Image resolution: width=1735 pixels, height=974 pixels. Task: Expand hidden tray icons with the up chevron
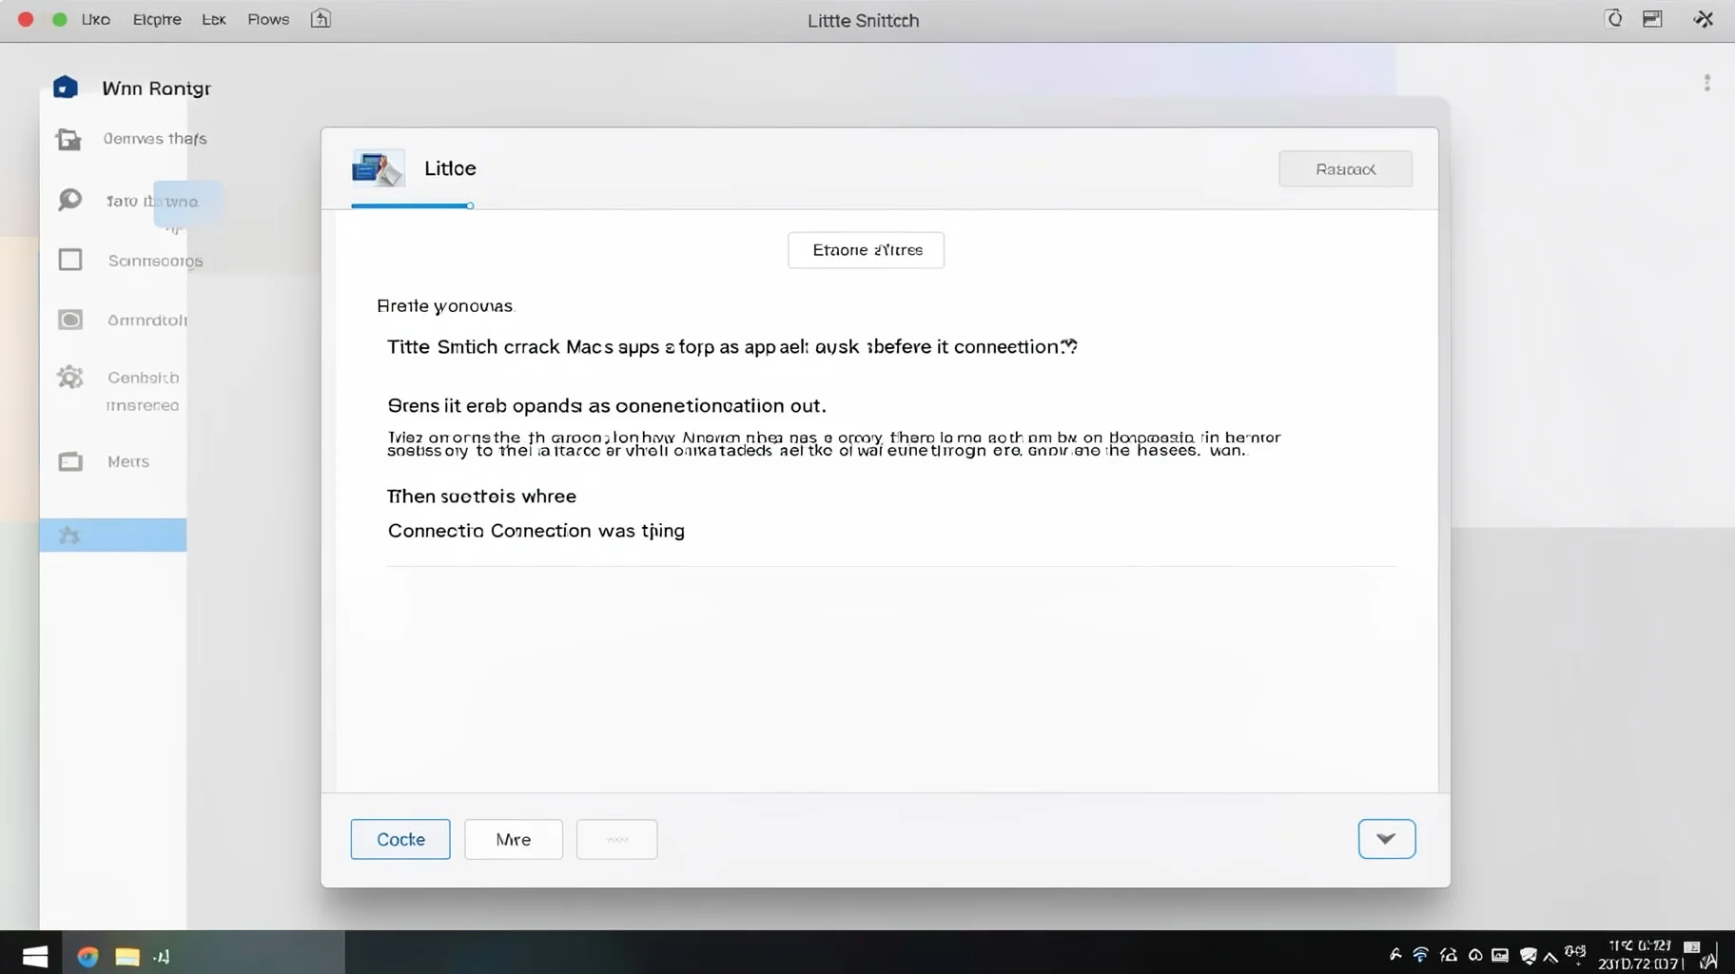(1550, 957)
